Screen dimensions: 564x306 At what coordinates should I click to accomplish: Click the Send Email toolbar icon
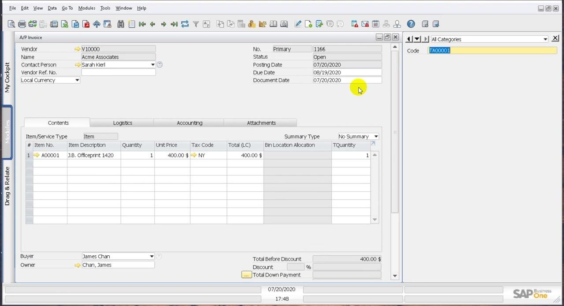click(x=32, y=24)
